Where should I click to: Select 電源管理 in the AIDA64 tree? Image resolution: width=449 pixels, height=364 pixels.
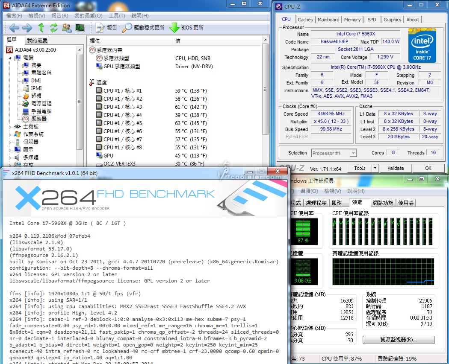[x=41, y=103]
